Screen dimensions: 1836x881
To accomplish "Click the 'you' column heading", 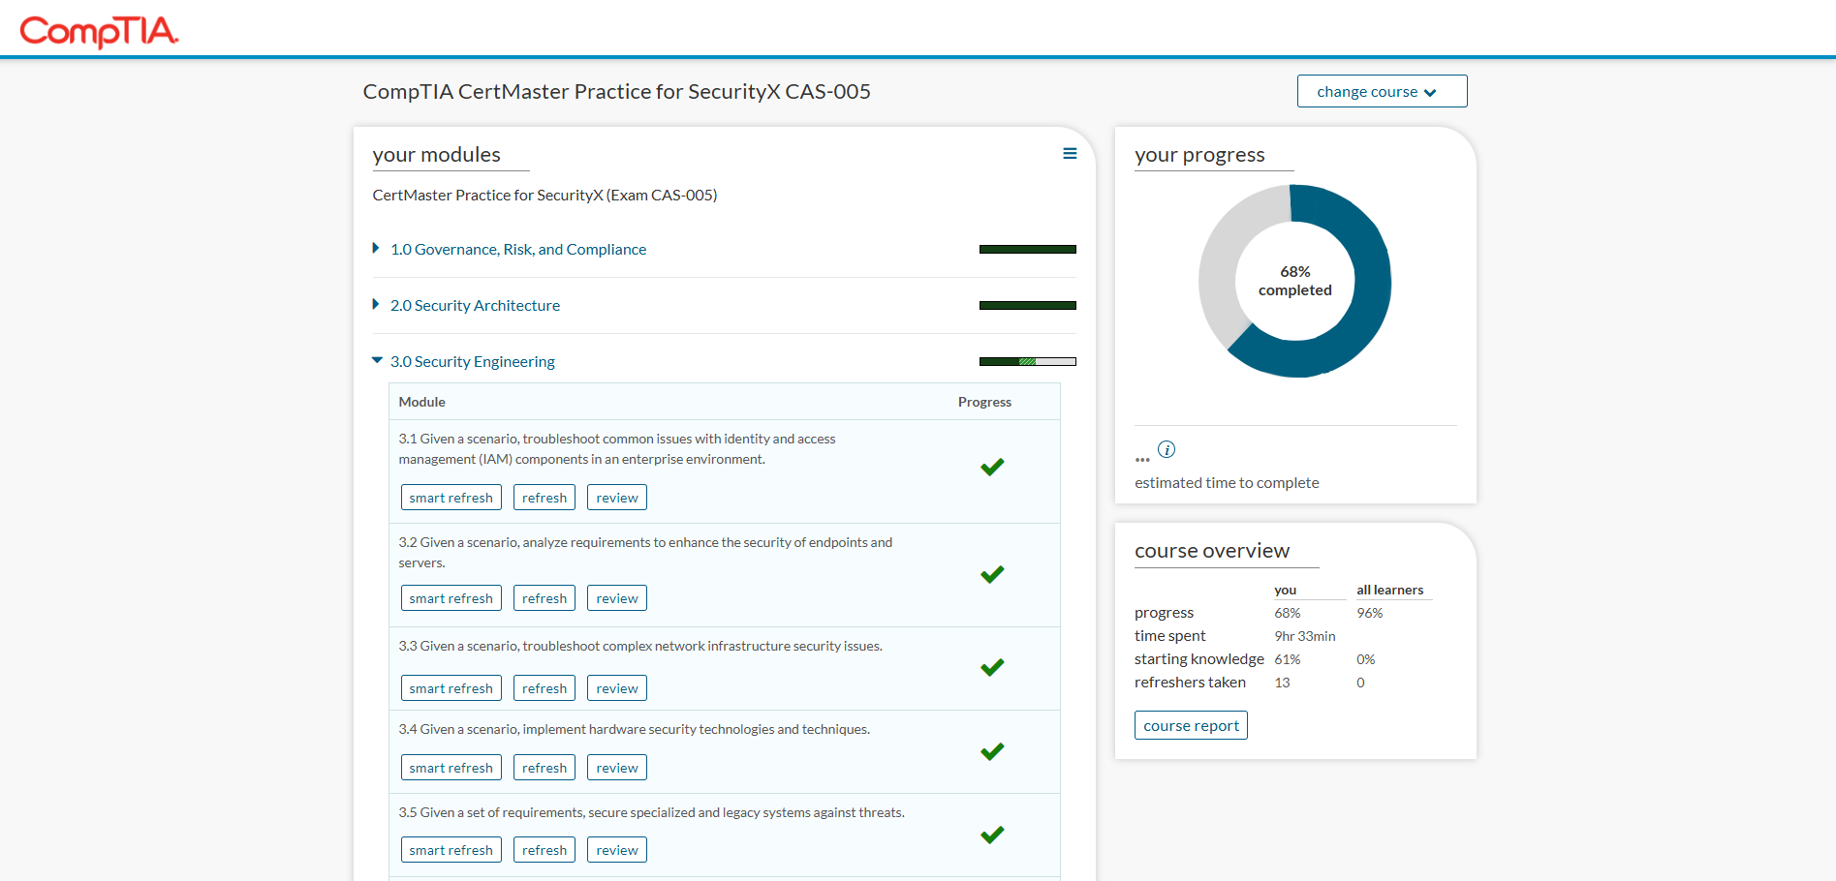I will pyautogui.click(x=1286, y=590).
